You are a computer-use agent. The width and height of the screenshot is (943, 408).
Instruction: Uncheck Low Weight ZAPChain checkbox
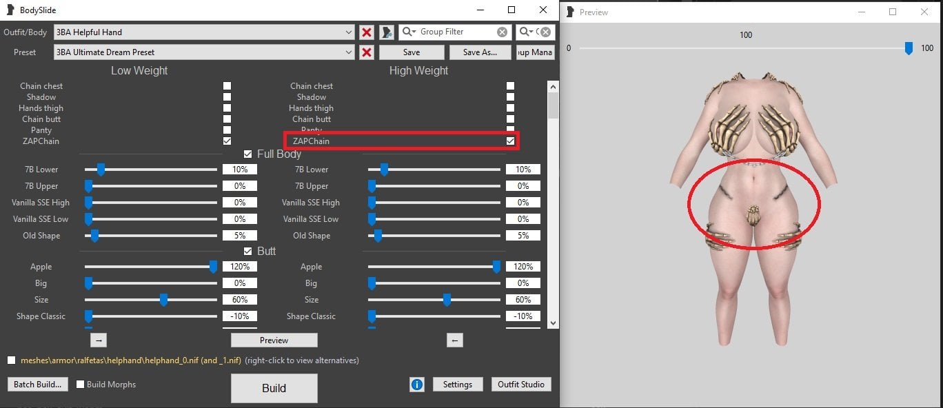point(227,141)
